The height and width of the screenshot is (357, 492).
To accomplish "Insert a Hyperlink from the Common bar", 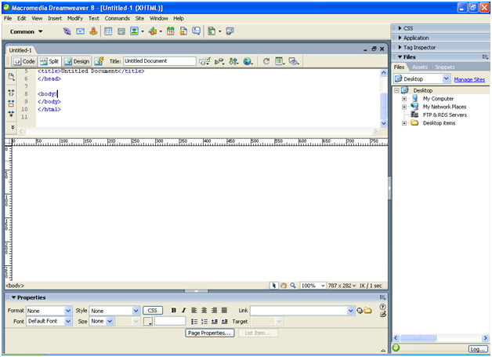I will [67, 31].
